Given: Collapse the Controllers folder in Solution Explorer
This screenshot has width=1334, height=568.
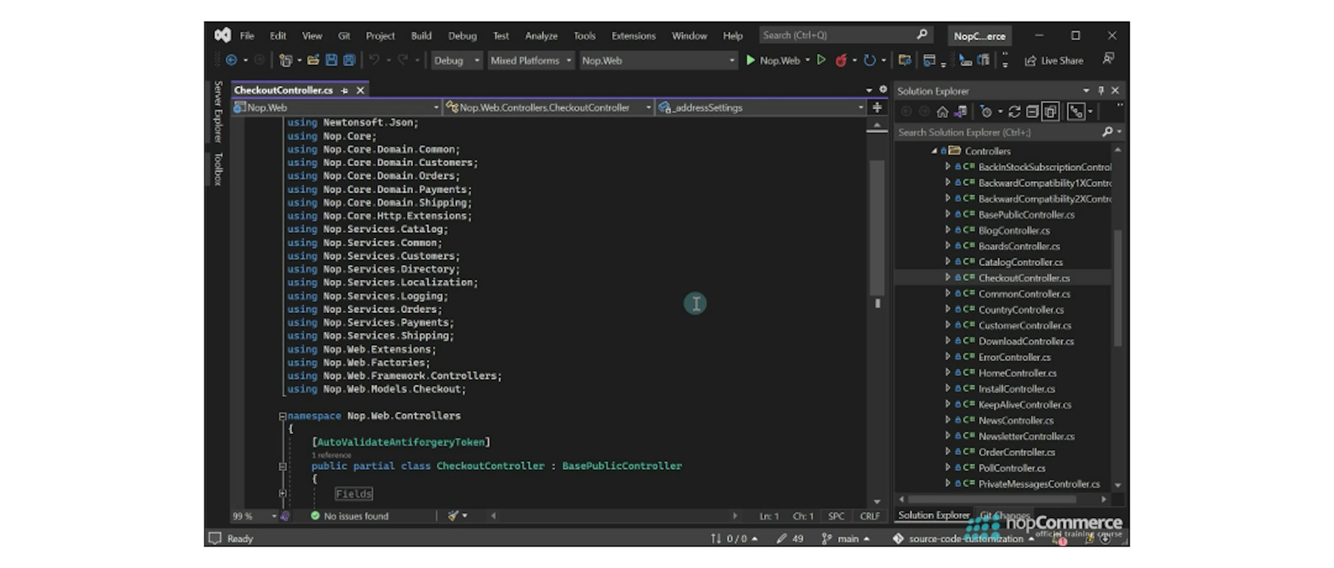Looking at the screenshot, I should 934,151.
